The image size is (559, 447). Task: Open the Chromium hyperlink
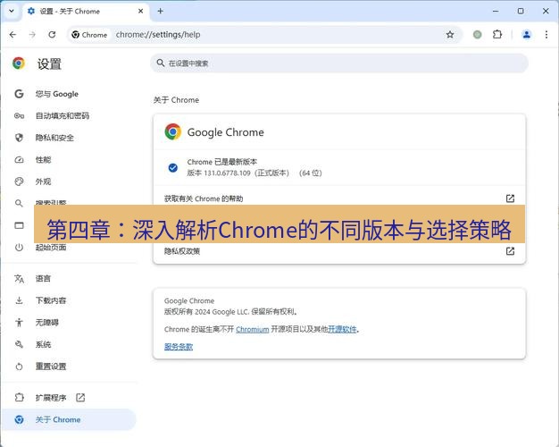(253, 329)
